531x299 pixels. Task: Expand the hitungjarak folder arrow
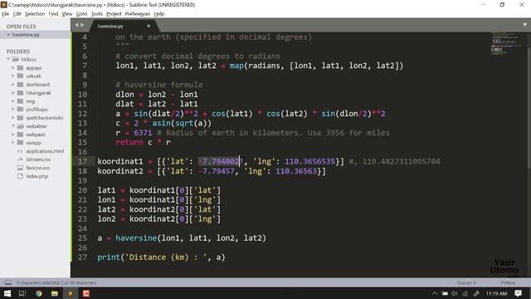click(x=13, y=92)
